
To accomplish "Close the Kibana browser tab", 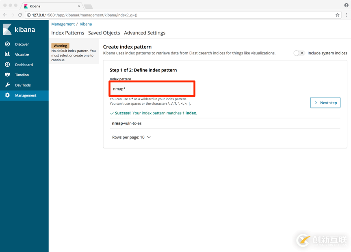I will point(79,6).
